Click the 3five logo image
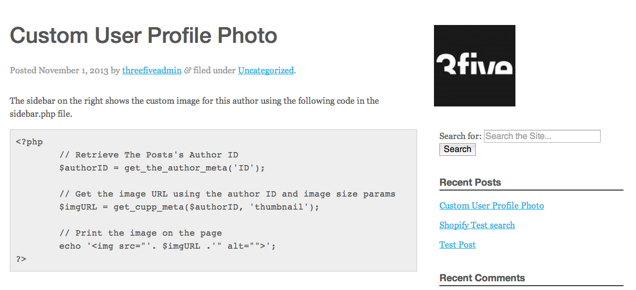This screenshot has height=290, width=636. coord(474,66)
